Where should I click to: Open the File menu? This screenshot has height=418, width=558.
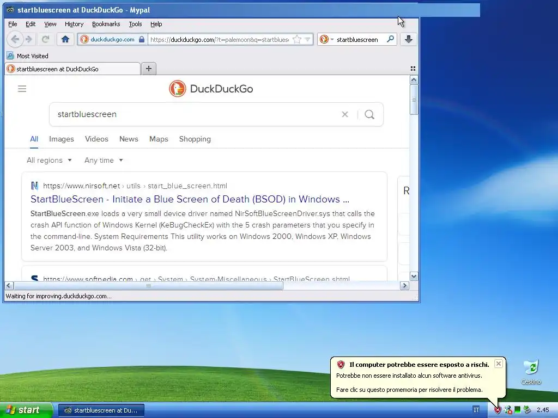click(x=13, y=24)
